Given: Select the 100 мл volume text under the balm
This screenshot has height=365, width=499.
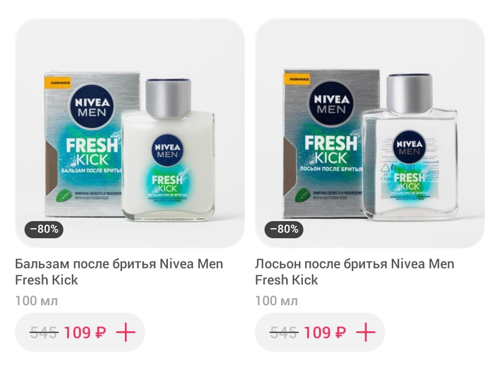Looking at the screenshot, I should (x=37, y=301).
